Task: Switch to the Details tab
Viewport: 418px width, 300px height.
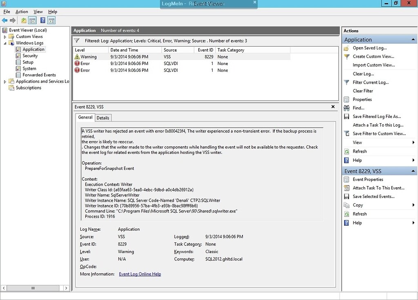Action: click(103, 118)
